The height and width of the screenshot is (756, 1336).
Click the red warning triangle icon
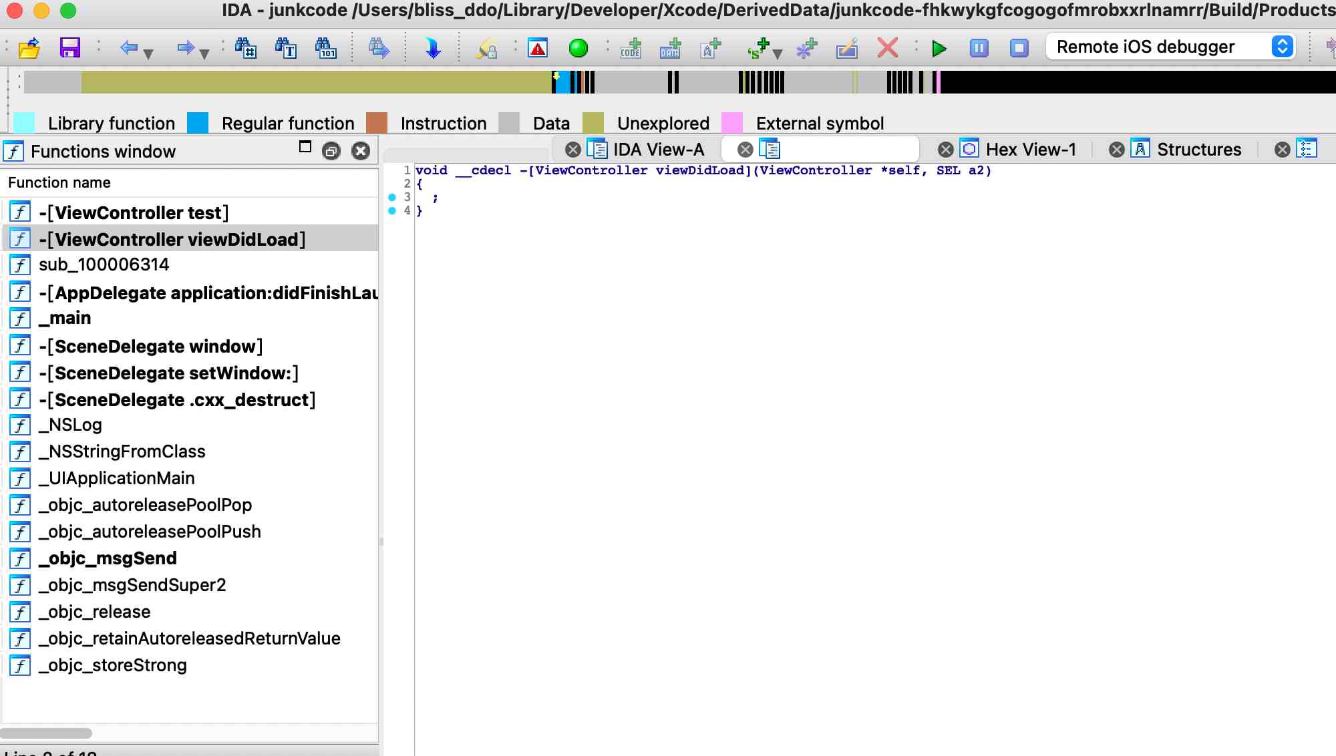coord(538,48)
